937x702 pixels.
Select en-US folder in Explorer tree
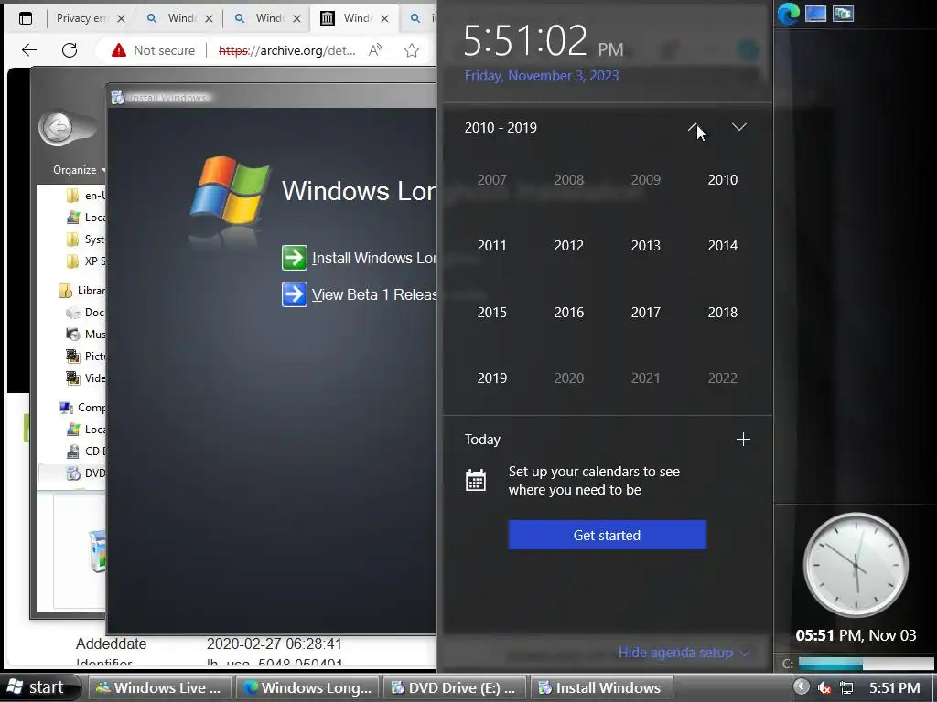(85, 196)
